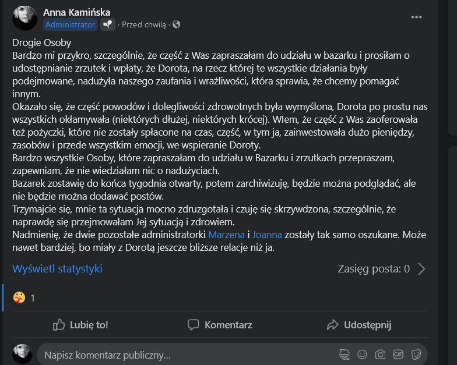The height and width of the screenshot is (365, 457).
Task: Click Komentarz button
Action: tap(220, 325)
